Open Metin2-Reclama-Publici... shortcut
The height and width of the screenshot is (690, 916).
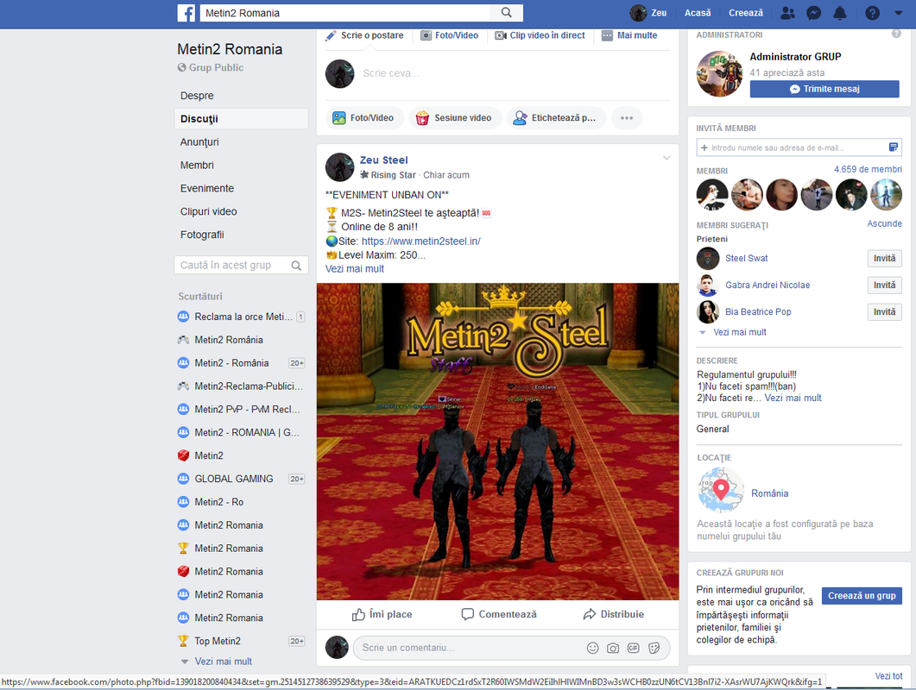point(241,386)
